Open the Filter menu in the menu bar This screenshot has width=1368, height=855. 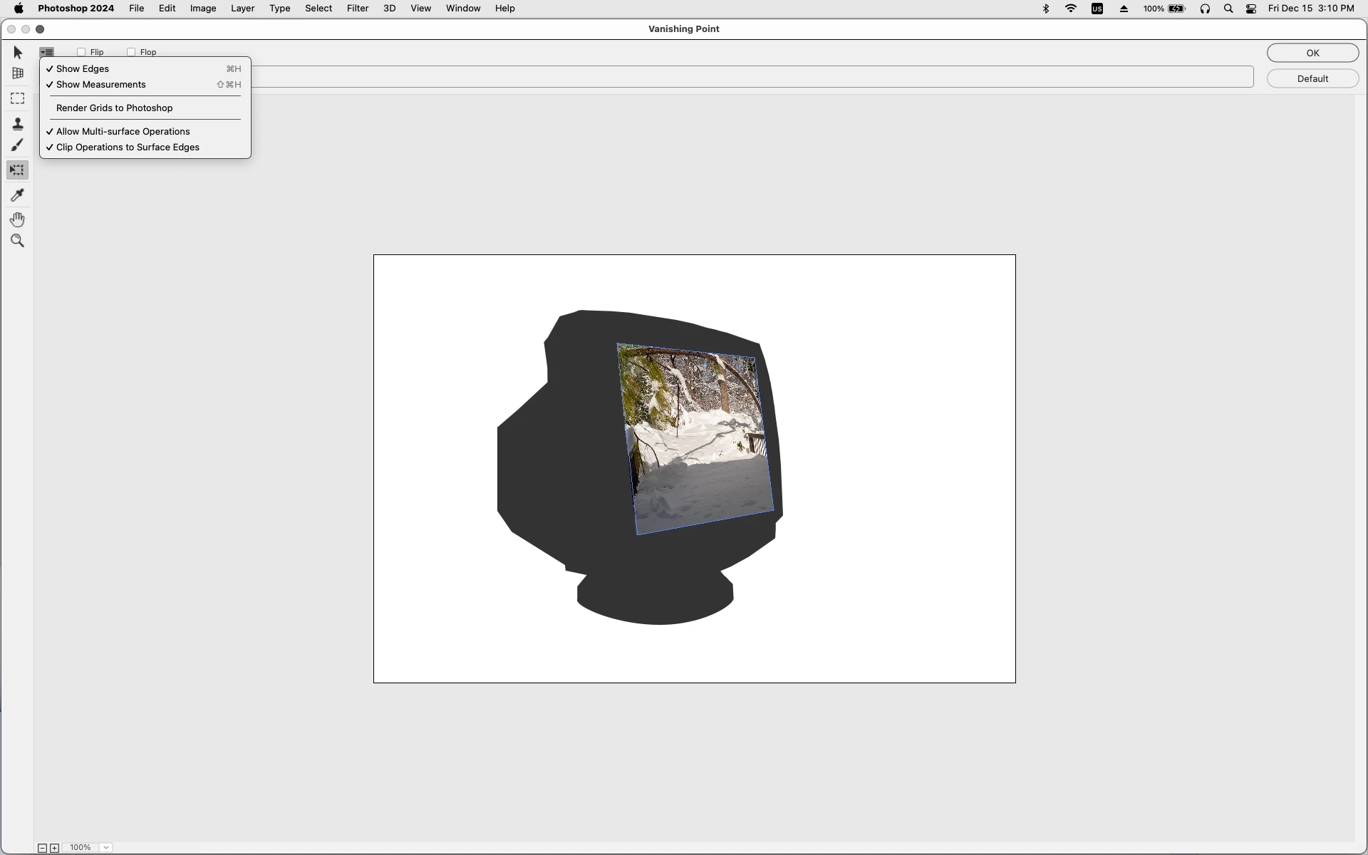point(357,9)
